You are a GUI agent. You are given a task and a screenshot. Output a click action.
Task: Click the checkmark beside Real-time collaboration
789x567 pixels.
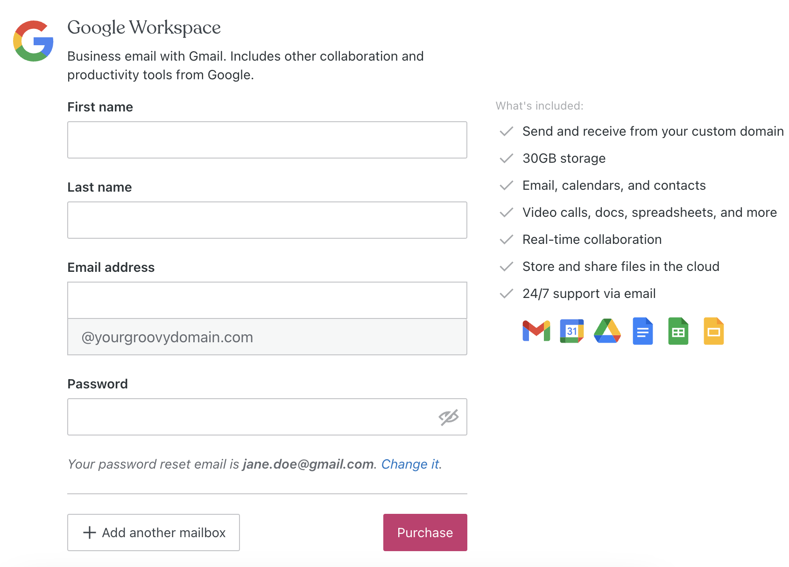click(506, 239)
